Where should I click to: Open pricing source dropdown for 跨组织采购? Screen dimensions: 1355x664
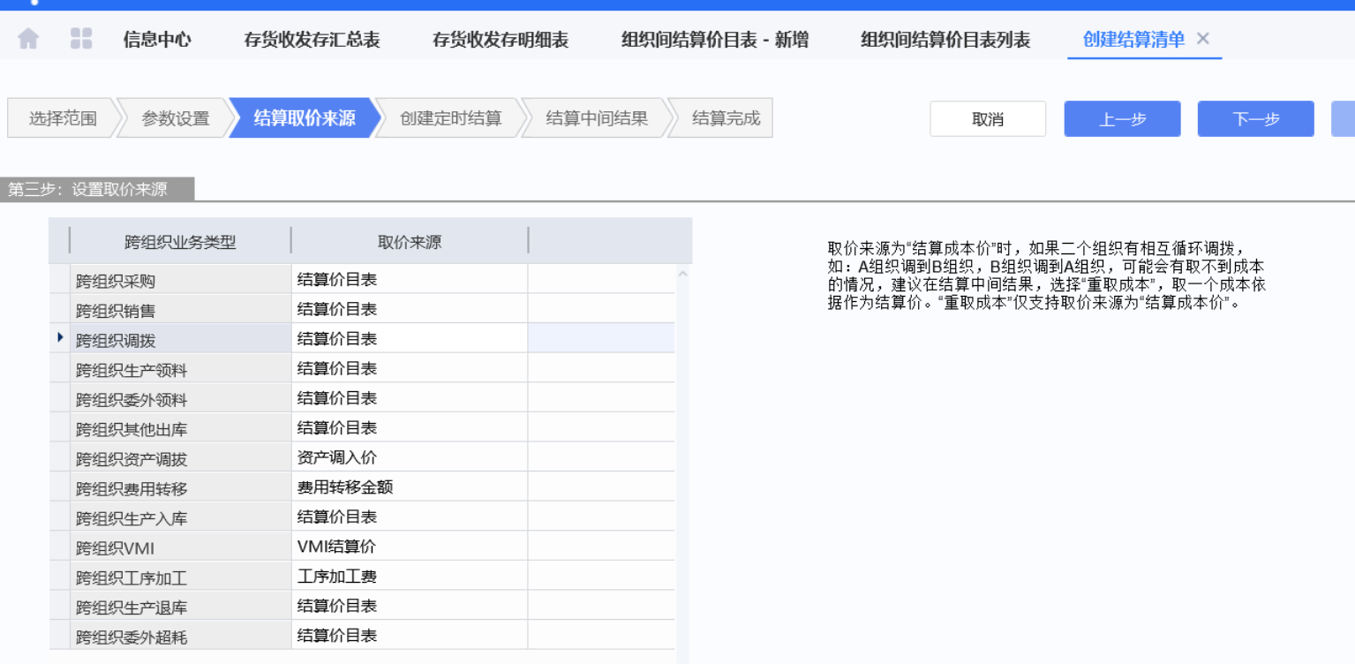(x=410, y=280)
